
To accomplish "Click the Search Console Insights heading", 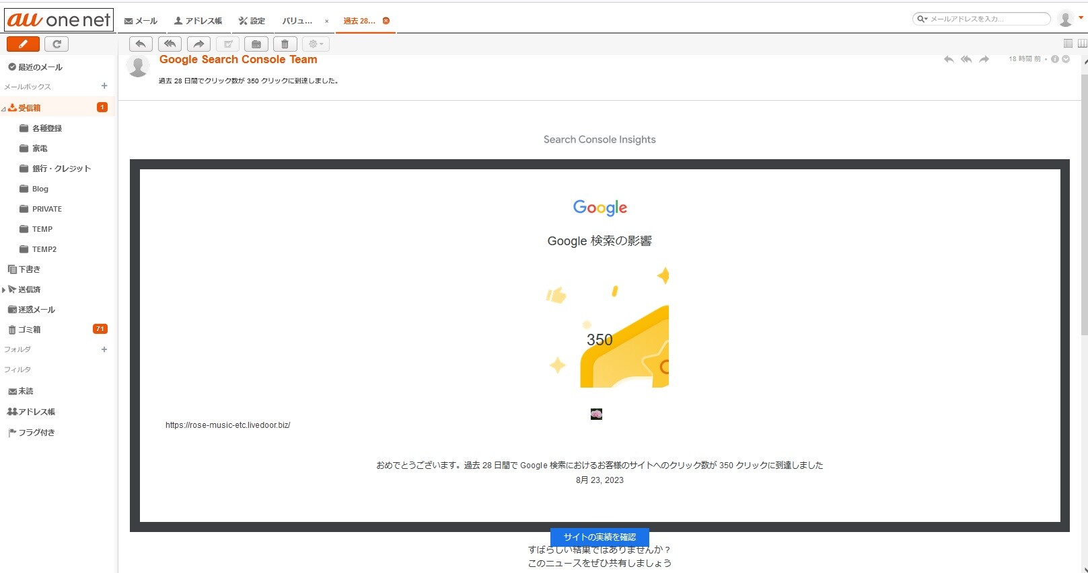I will [x=600, y=140].
